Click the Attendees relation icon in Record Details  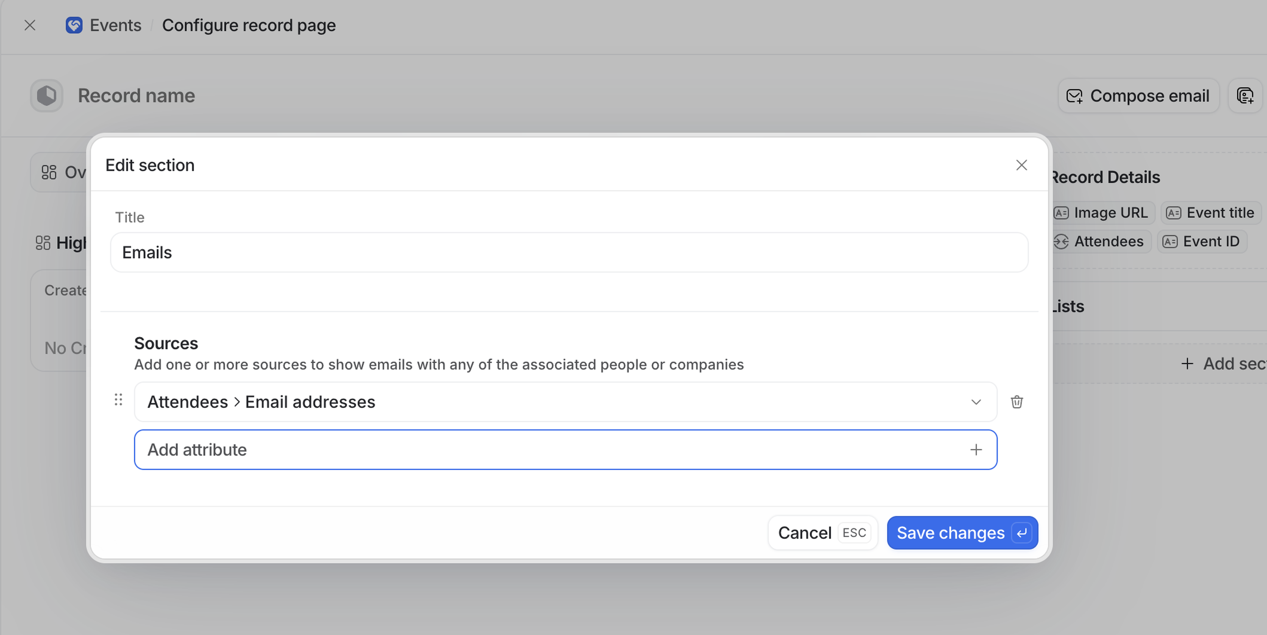pos(1062,241)
